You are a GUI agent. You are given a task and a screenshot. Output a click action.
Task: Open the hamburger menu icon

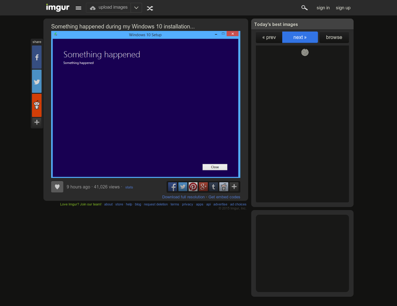[x=78, y=8]
